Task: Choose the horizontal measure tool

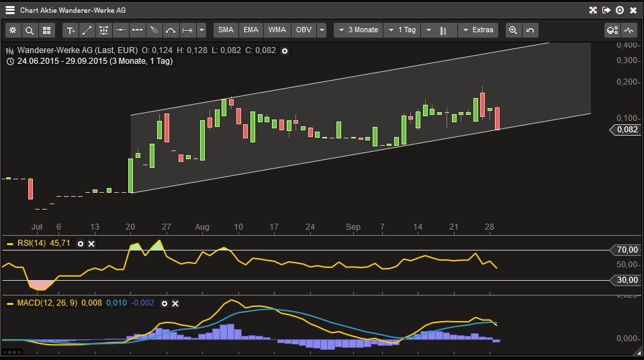Action: [x=187, y=30]
